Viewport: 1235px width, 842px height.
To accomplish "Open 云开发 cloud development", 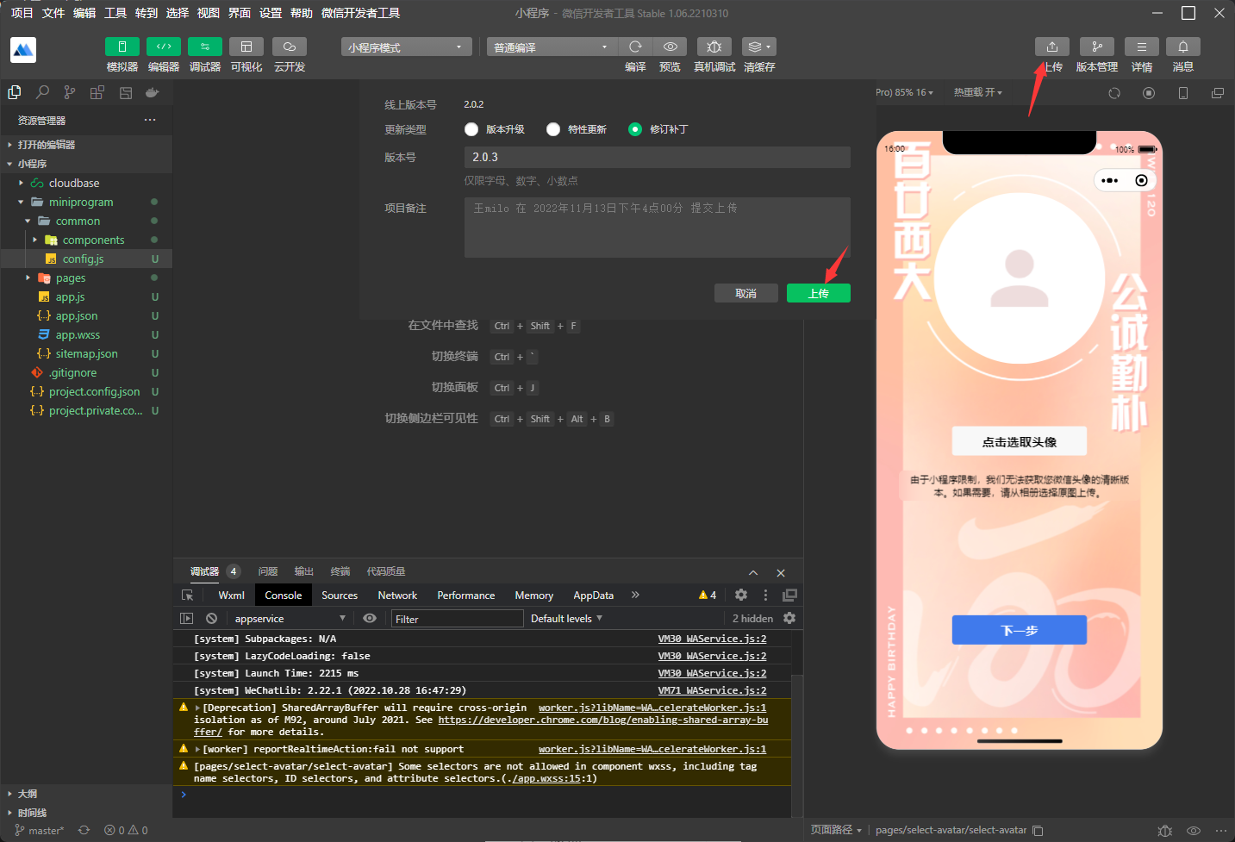I will tap(289, 47).
